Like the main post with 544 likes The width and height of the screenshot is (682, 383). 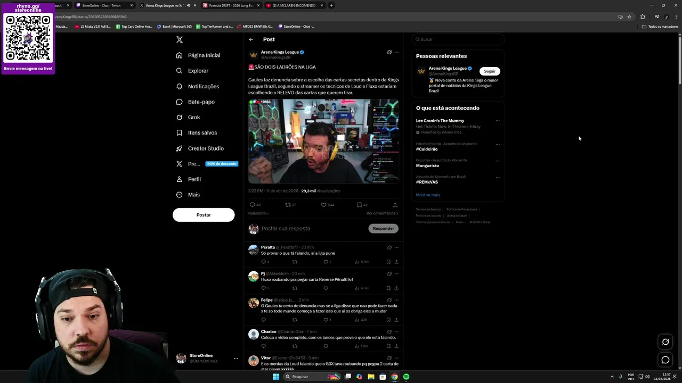(327, 205)
